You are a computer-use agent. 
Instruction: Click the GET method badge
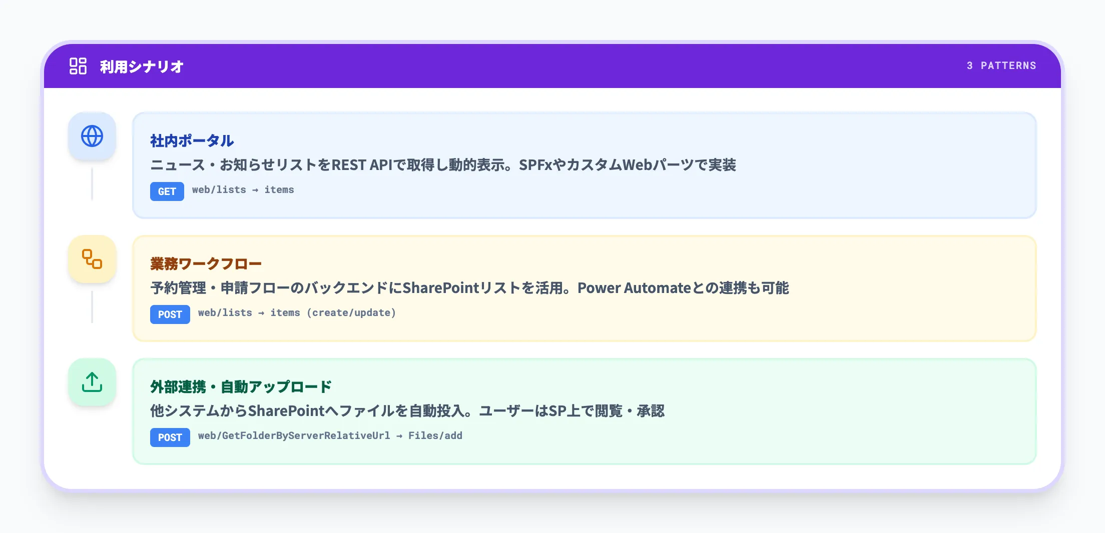pyautogui.click(x=167, y=191)
